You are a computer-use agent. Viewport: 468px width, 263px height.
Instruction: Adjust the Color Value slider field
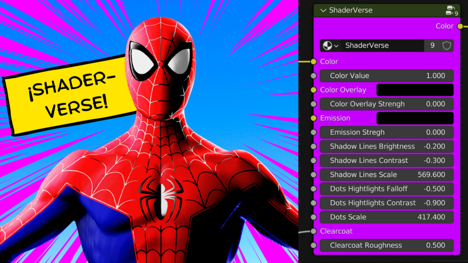387,76
